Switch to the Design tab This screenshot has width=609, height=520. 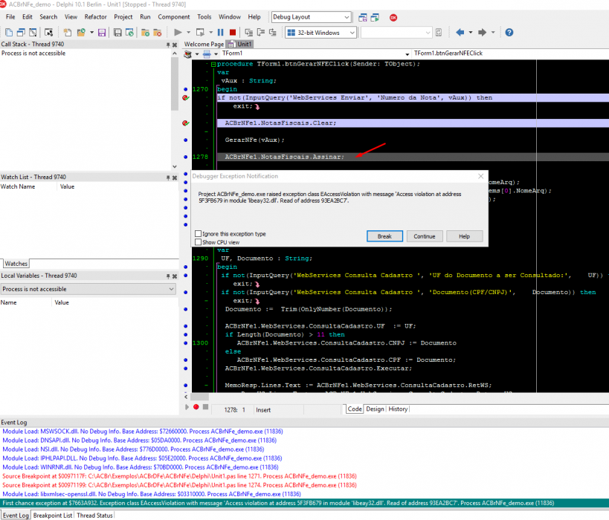[375, 409]
